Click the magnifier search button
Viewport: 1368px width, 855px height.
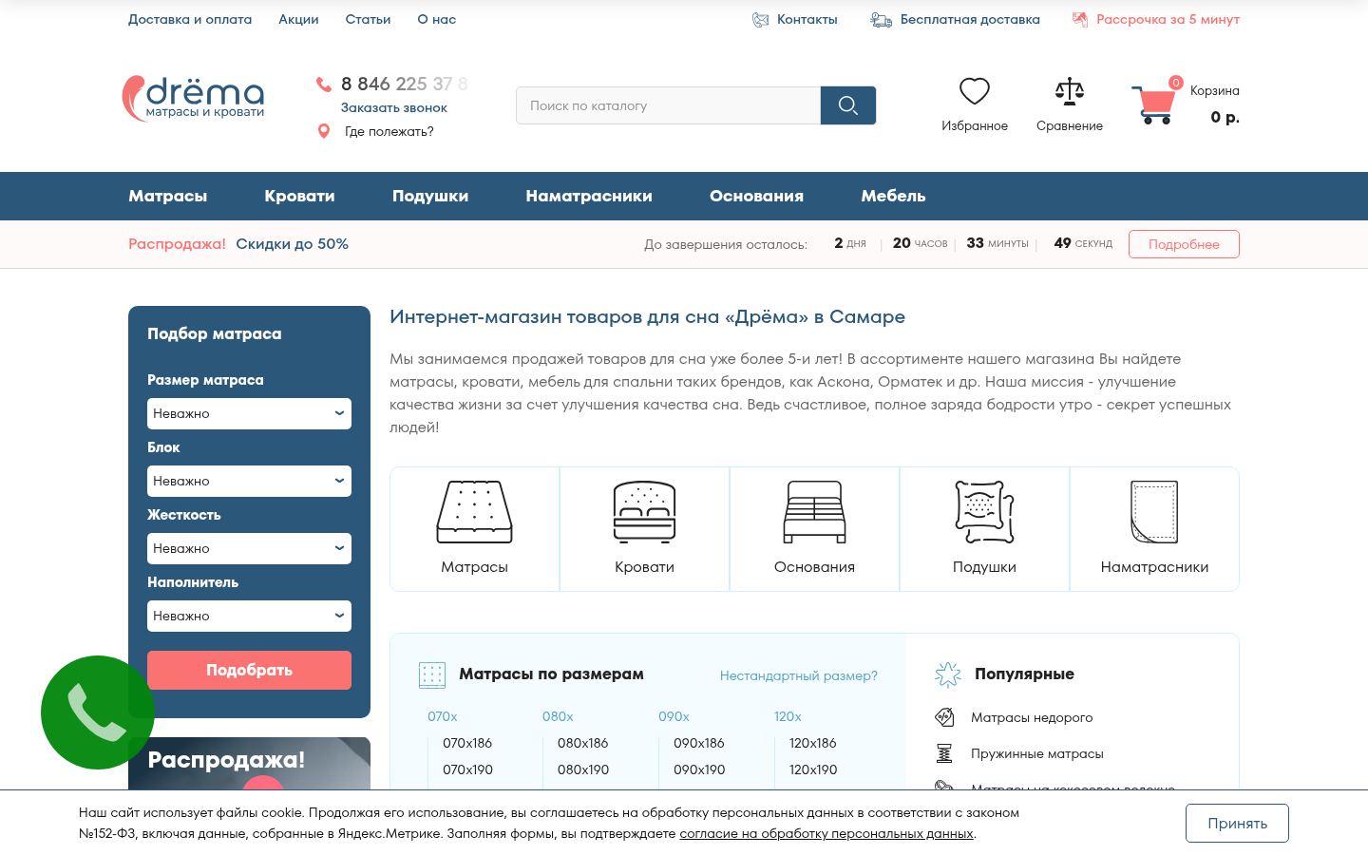(x=848, y=105)
